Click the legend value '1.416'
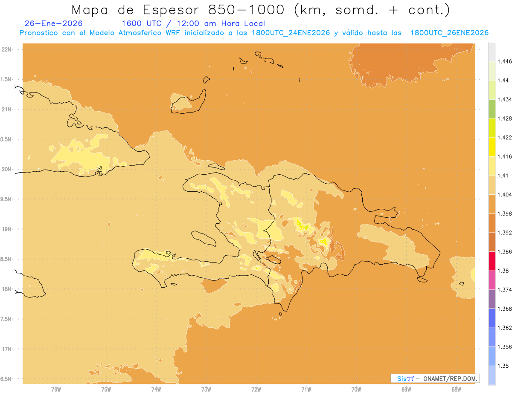The width and height of the screenshot is (512, 395). pos(504,156)
